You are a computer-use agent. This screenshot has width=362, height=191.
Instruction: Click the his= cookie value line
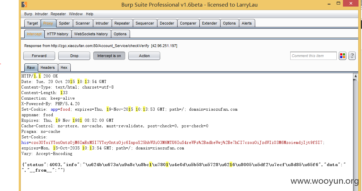[x=173, y=143]
